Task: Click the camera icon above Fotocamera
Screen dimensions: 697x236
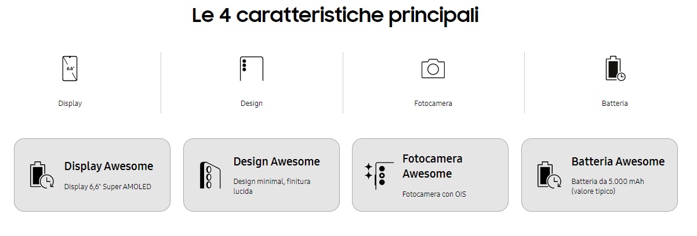Action: (433, 68)
